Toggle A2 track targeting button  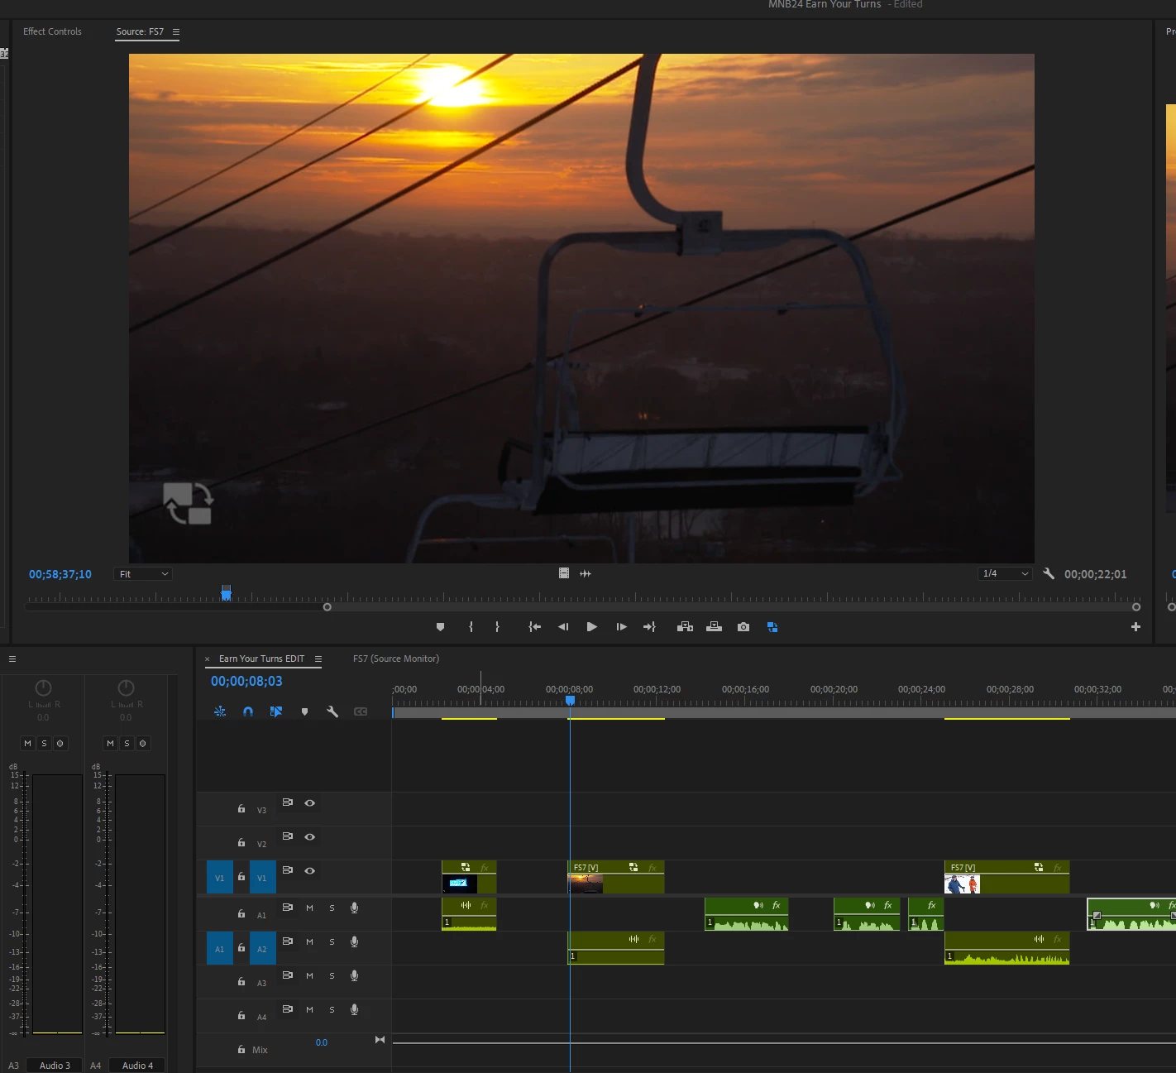(262, 949)
